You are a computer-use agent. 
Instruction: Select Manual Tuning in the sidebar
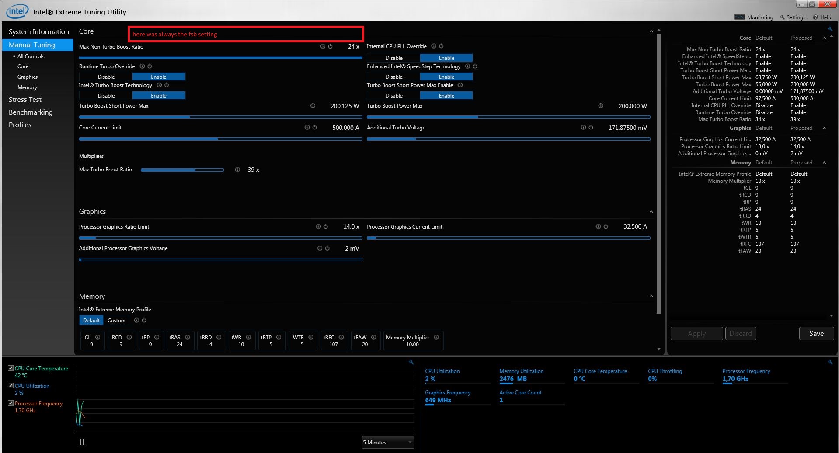pyautogui.click(x=38, y=45)
